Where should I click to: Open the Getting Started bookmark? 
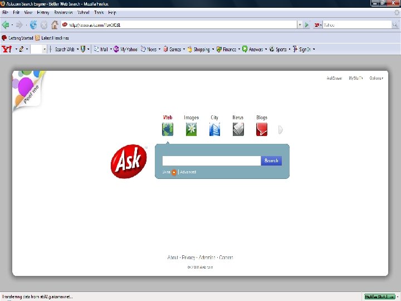tap(17, 38)
